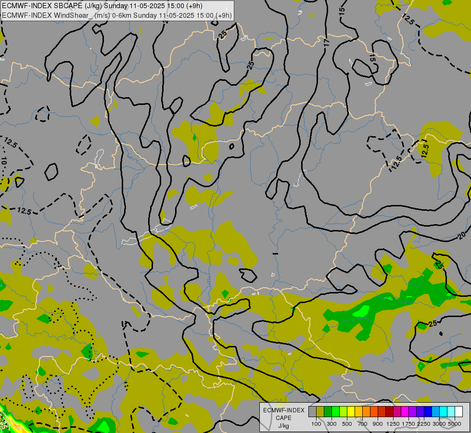Screen dimensions: 471x433
Task: Click the contour label 17
Action: point(327,43)
